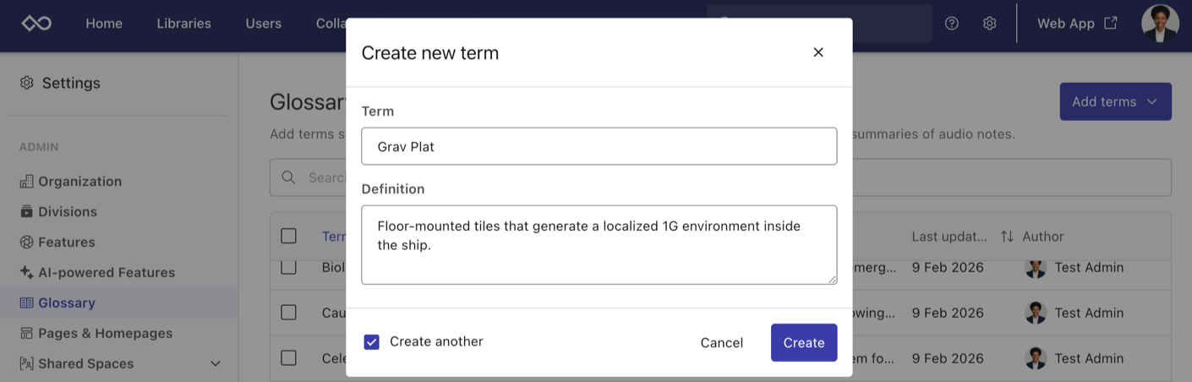Open the settings gear icon in header
Viewport: 1192px width, 382px height.
click(x=989, y=24)
